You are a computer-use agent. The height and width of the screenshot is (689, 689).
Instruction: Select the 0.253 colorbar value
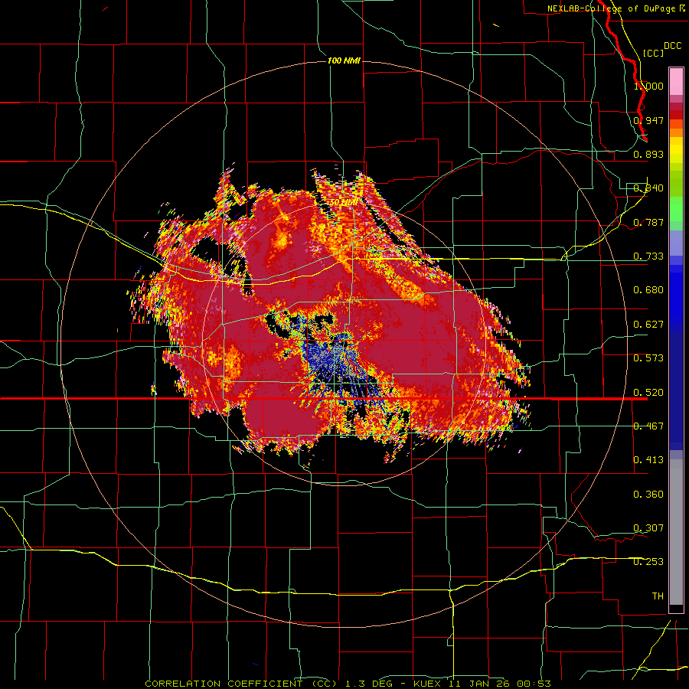648,562
